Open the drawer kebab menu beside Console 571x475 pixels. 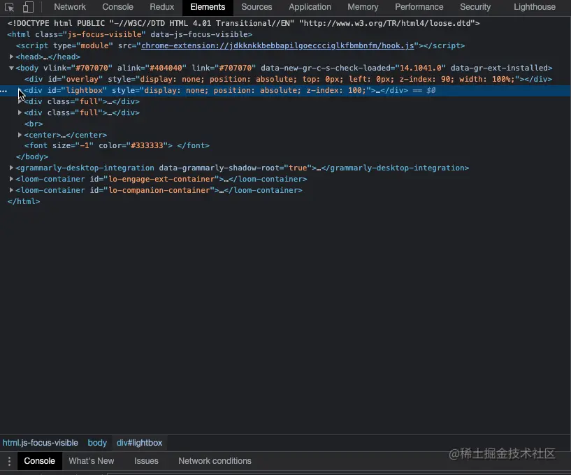(x=10, y=461)
